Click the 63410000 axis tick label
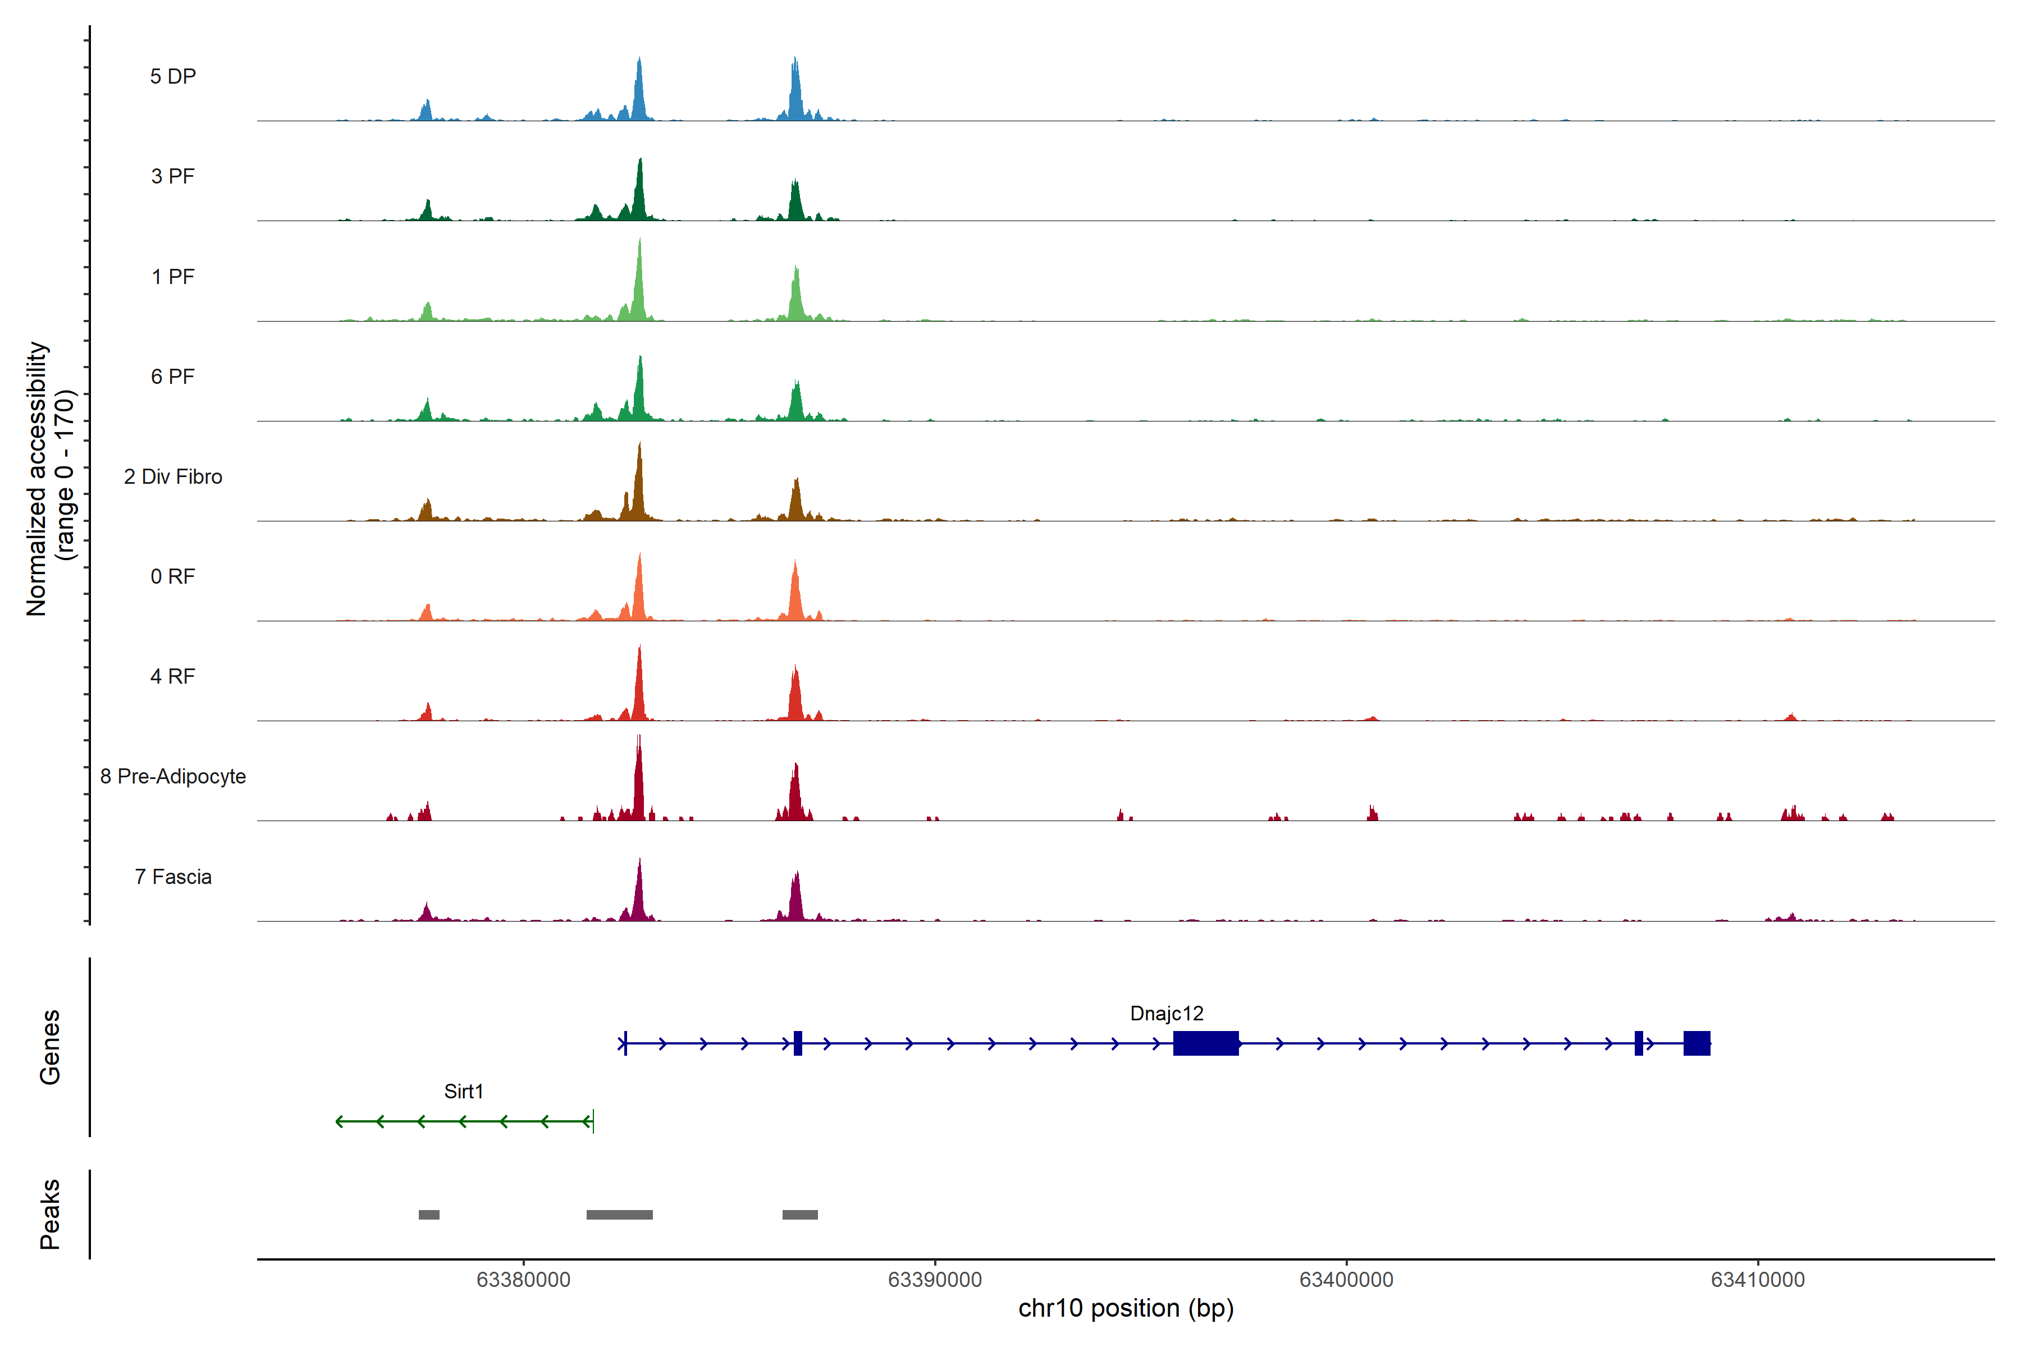The height and width of the screenshot is (1347, 2021). pyautogui.click(x=1757, y=1280)
